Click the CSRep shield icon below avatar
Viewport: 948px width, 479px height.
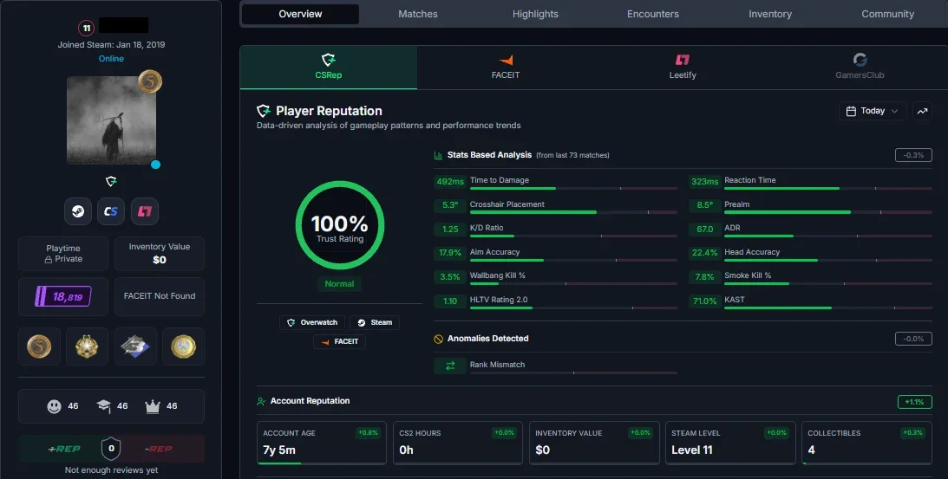pos(111,181)
